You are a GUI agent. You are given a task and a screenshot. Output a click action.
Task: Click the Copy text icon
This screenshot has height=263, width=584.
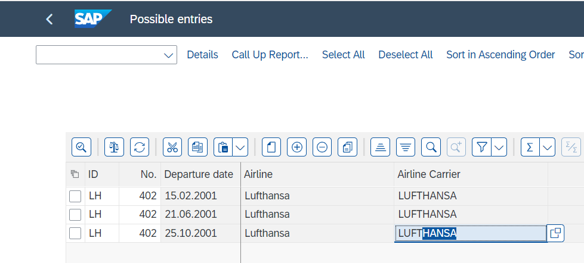point(198,147)
